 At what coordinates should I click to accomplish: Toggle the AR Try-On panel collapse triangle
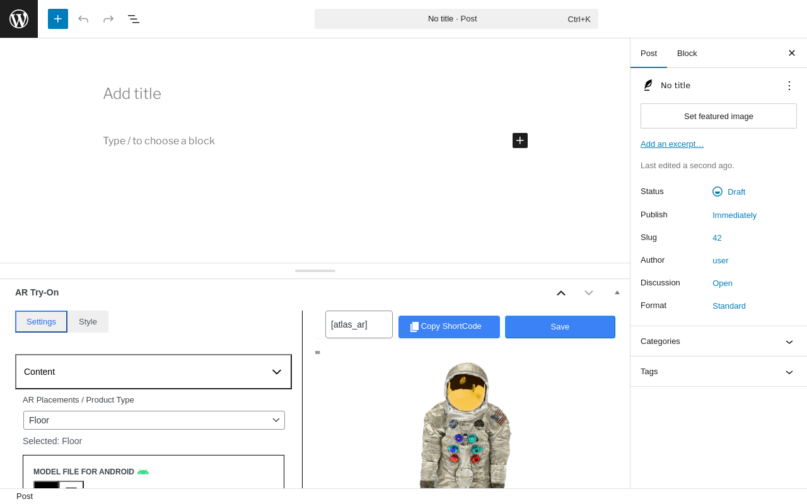(617, 292)
